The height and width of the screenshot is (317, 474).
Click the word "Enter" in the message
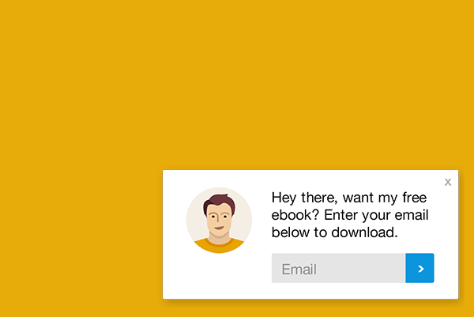[x=343, y=215]
